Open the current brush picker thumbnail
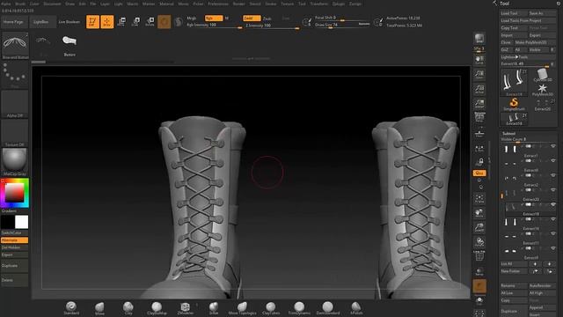Image resolution: width=563 pixels, height=317 pixels. [x=15, y=45]
